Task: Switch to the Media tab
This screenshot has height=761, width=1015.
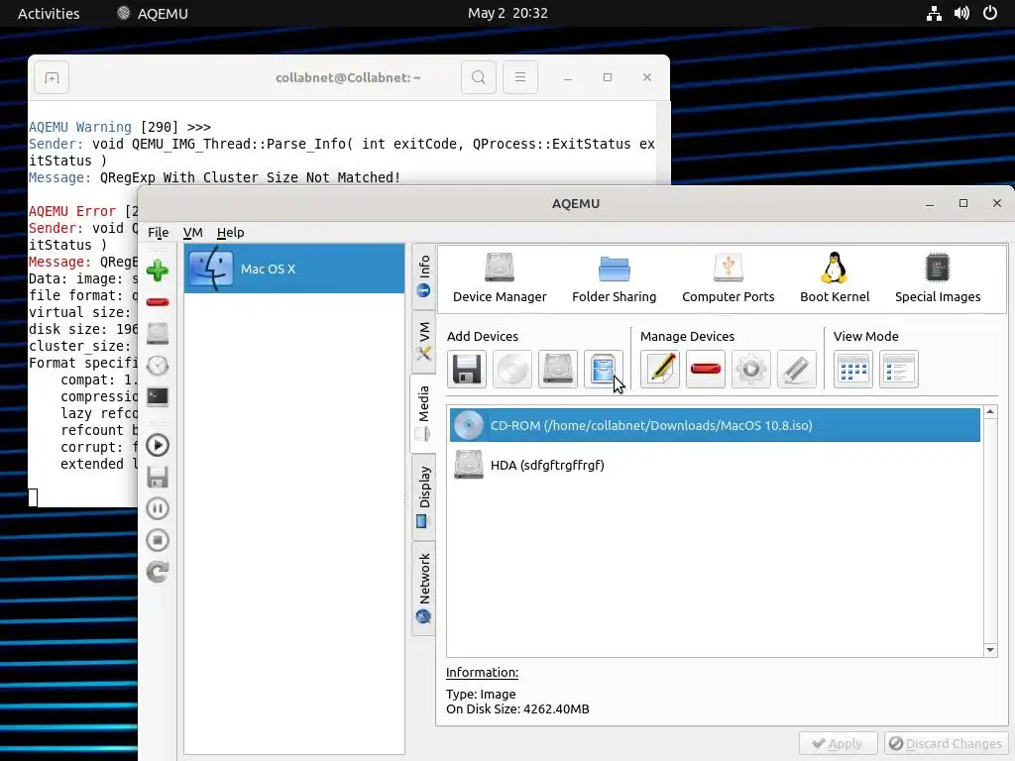Action: pos(423,413)
